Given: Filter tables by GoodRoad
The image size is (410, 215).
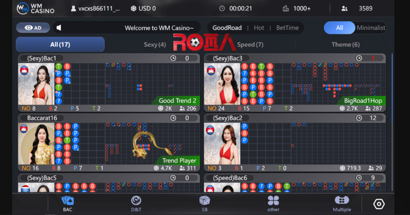Looking at the screenshot, I should click(x=227, y=28).
